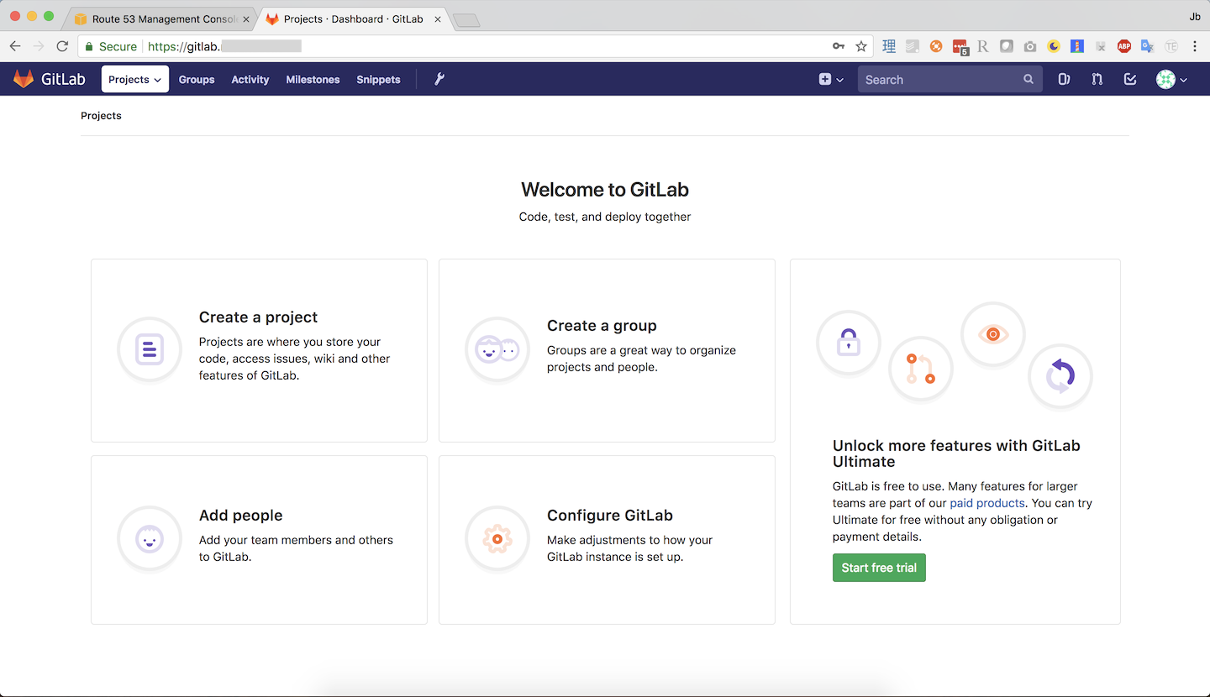Click the ABP Adblock Plus extension

1124,47
